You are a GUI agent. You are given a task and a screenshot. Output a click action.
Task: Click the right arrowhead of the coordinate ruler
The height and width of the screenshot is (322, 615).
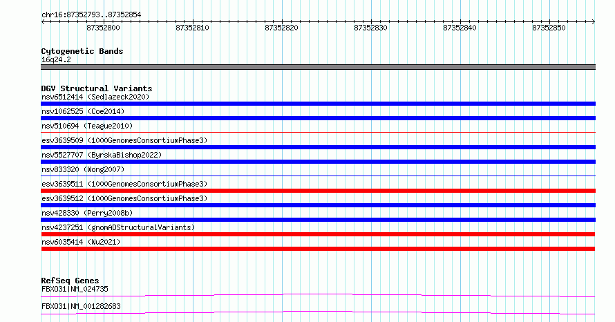tap(594, 22)
